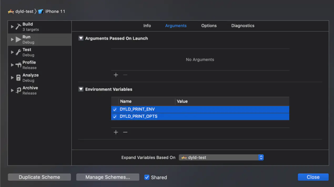Click the Run play icon
The width and height of the screenshot is (334, 187).
click(x=18, y=39)
